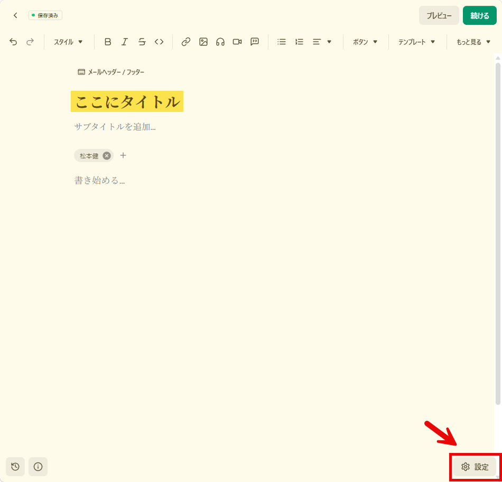Toggle bold formatting

[108, 42]
